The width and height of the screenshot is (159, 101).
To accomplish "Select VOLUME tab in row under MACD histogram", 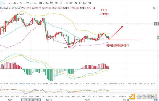I will click(x=14, y=84).
